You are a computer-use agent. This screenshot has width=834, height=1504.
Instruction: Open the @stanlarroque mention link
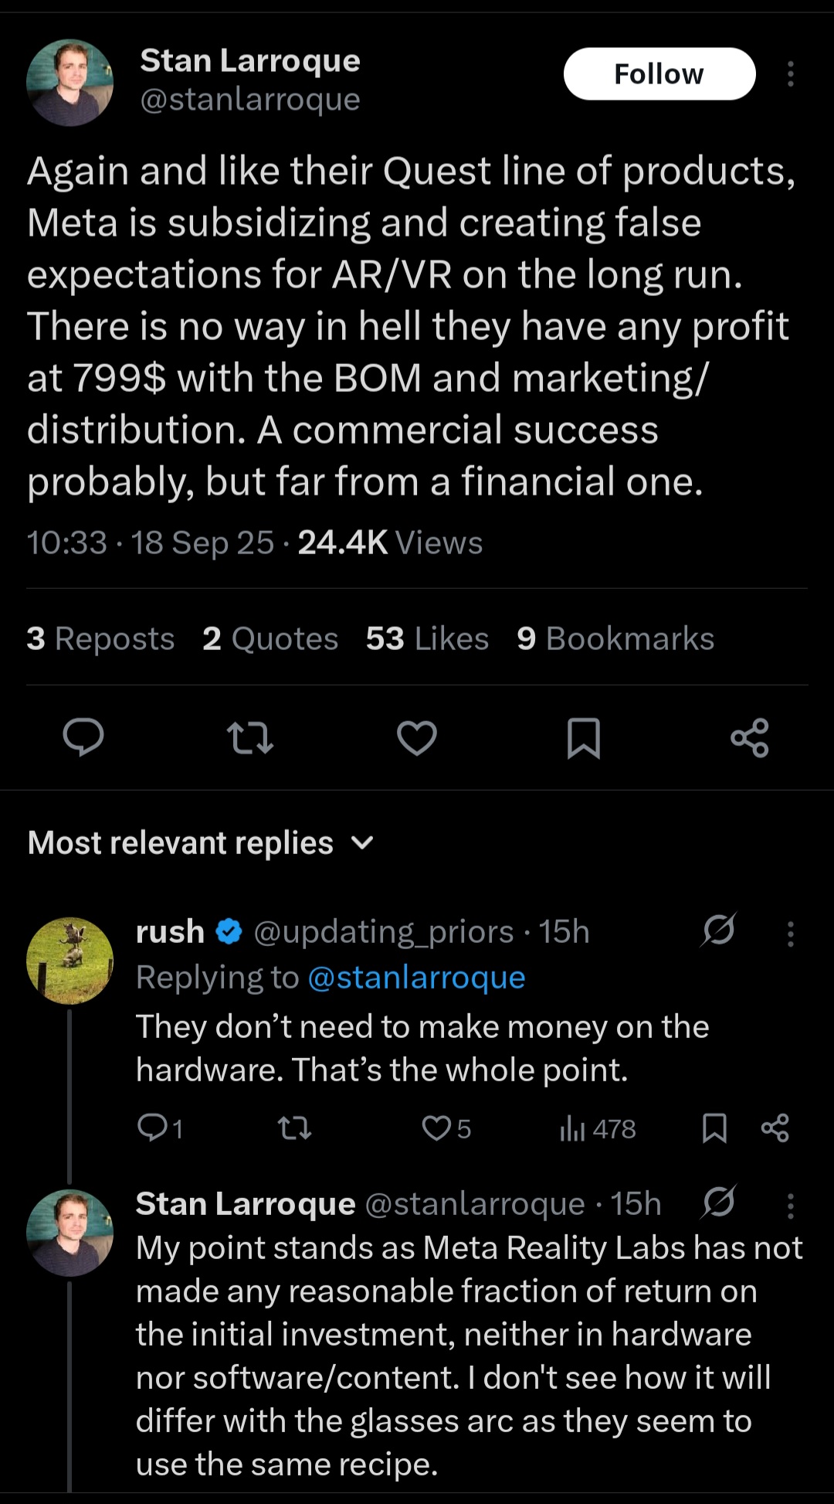(416, 978)
